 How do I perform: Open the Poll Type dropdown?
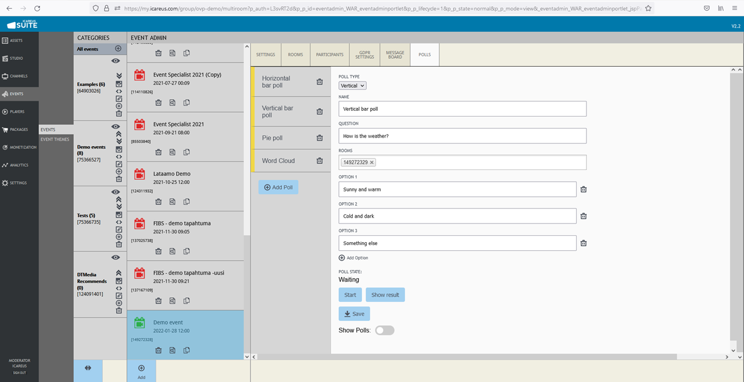(x=352, y=85)
